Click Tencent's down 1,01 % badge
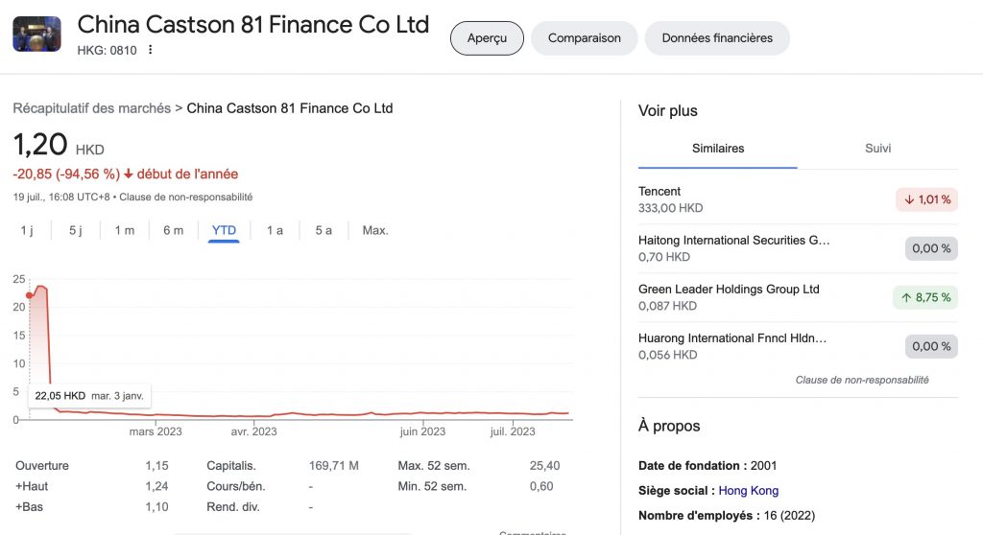The image size is (983, 535). (x=926, y=199)
